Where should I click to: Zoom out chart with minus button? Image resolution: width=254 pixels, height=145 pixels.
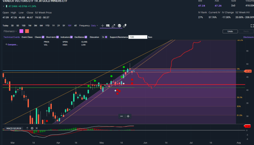point(121,116)
